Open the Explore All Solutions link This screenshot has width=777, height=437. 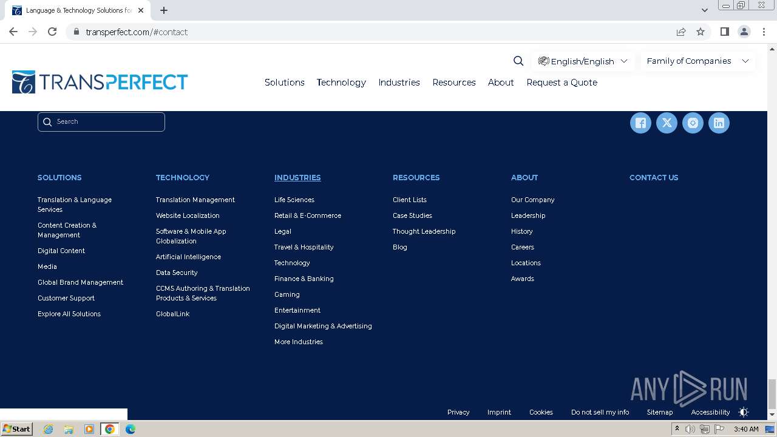[x=69, y=314]
